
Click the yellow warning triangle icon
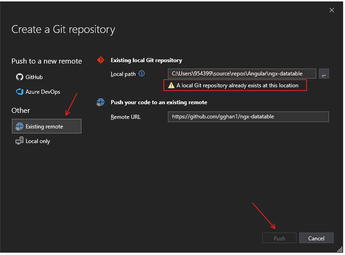[171, 85]
